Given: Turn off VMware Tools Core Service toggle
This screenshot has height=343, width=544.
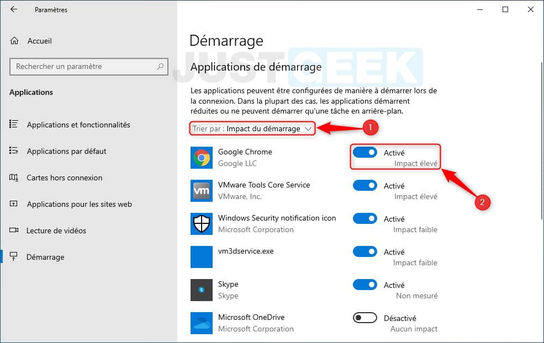Looking at the screenshot, I should tap(365, 185).
